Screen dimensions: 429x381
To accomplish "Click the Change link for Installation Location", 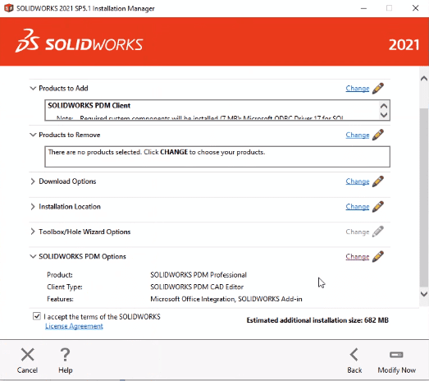I will (x=358, y=207).
